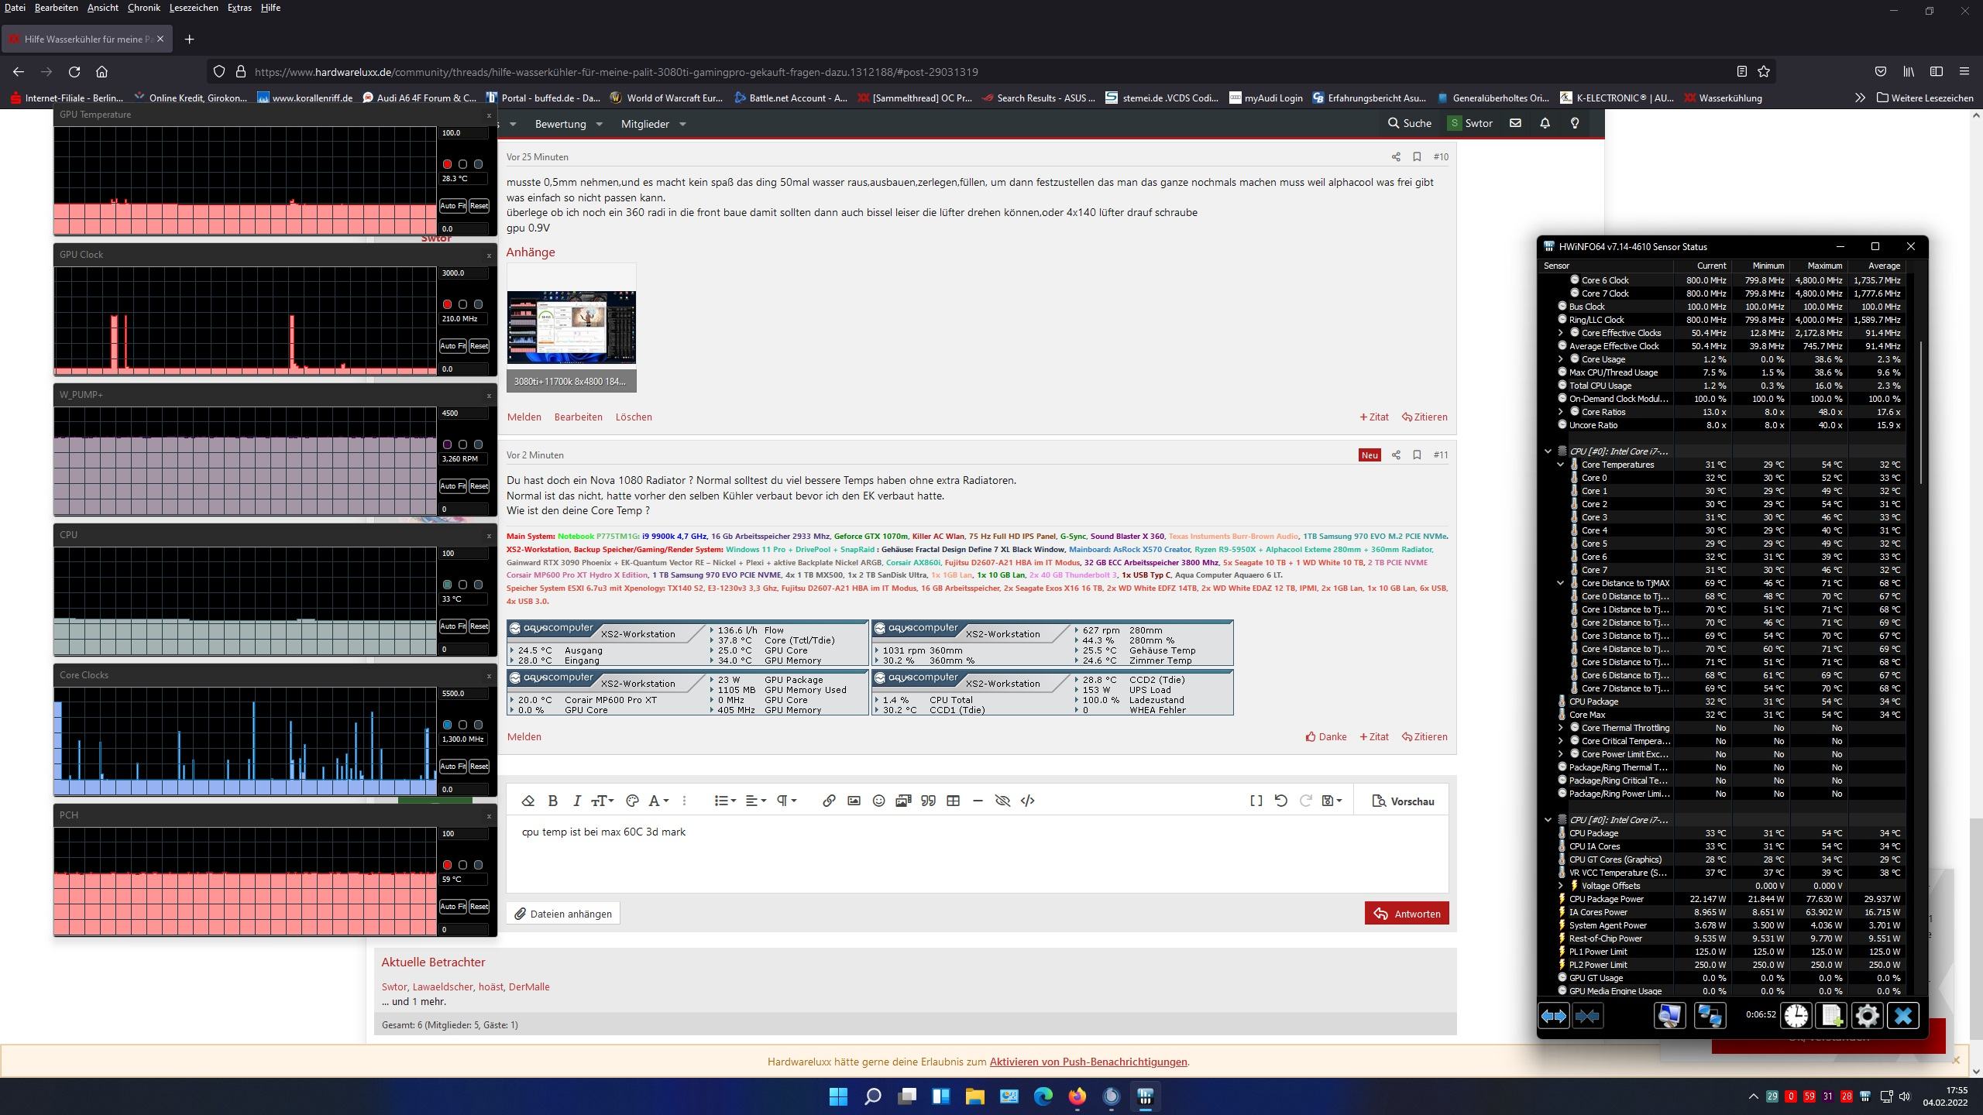Click Dateien anhängen button

[563, 914]
